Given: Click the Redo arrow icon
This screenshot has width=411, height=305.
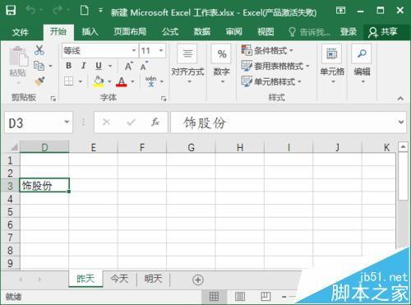Looking at the screenshot, I should click(58, 11).
